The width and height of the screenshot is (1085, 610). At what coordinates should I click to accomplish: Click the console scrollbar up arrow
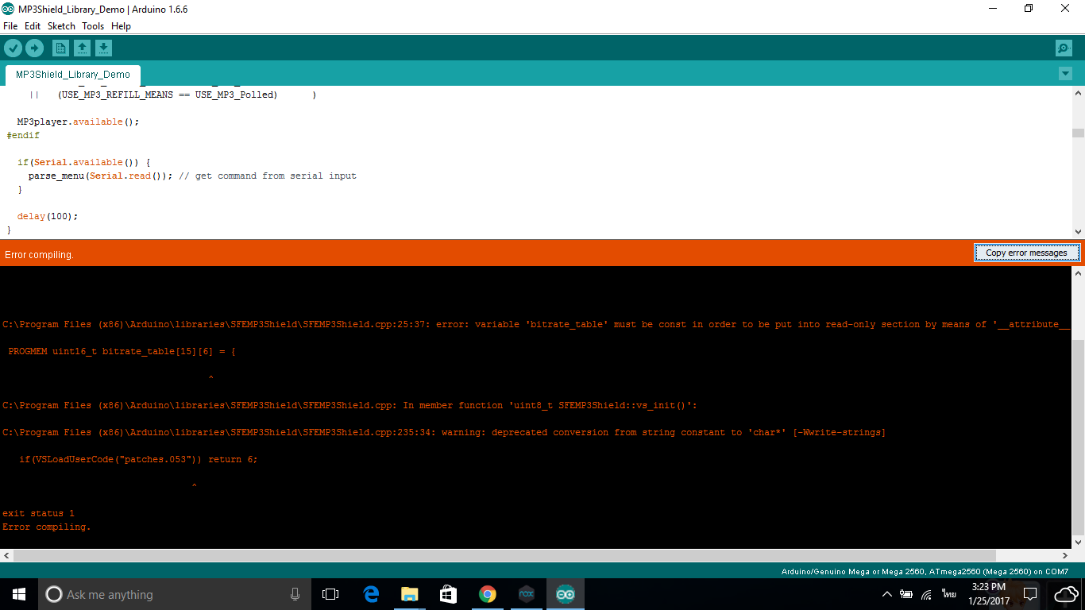[x=1078, y=272]
